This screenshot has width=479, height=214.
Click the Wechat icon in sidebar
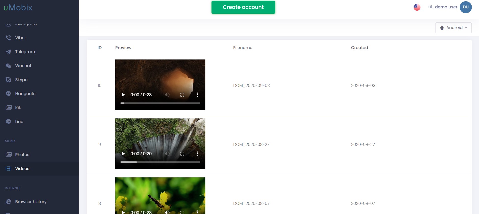tap(8, 66)
